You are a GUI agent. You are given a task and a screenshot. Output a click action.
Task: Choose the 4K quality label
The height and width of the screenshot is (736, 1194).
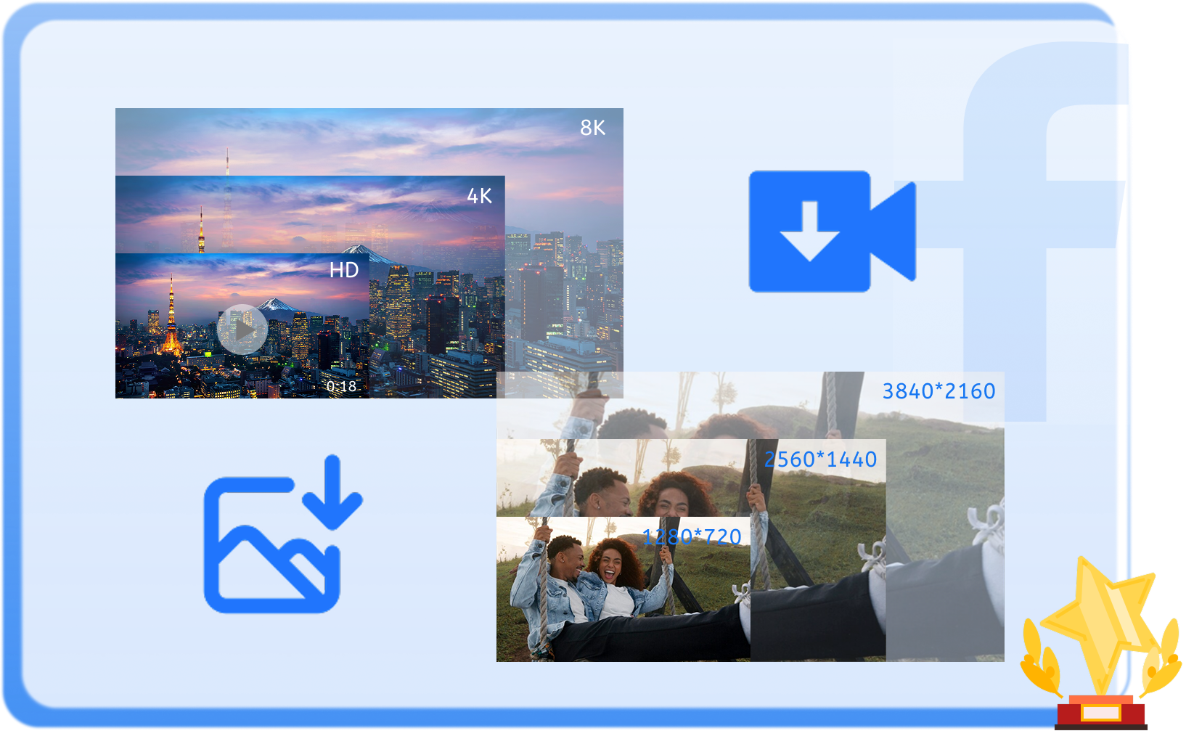point(479,196)
